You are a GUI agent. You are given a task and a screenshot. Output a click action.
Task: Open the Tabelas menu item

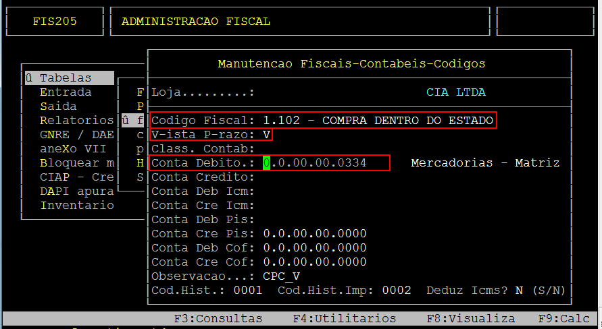coord(65,78)
